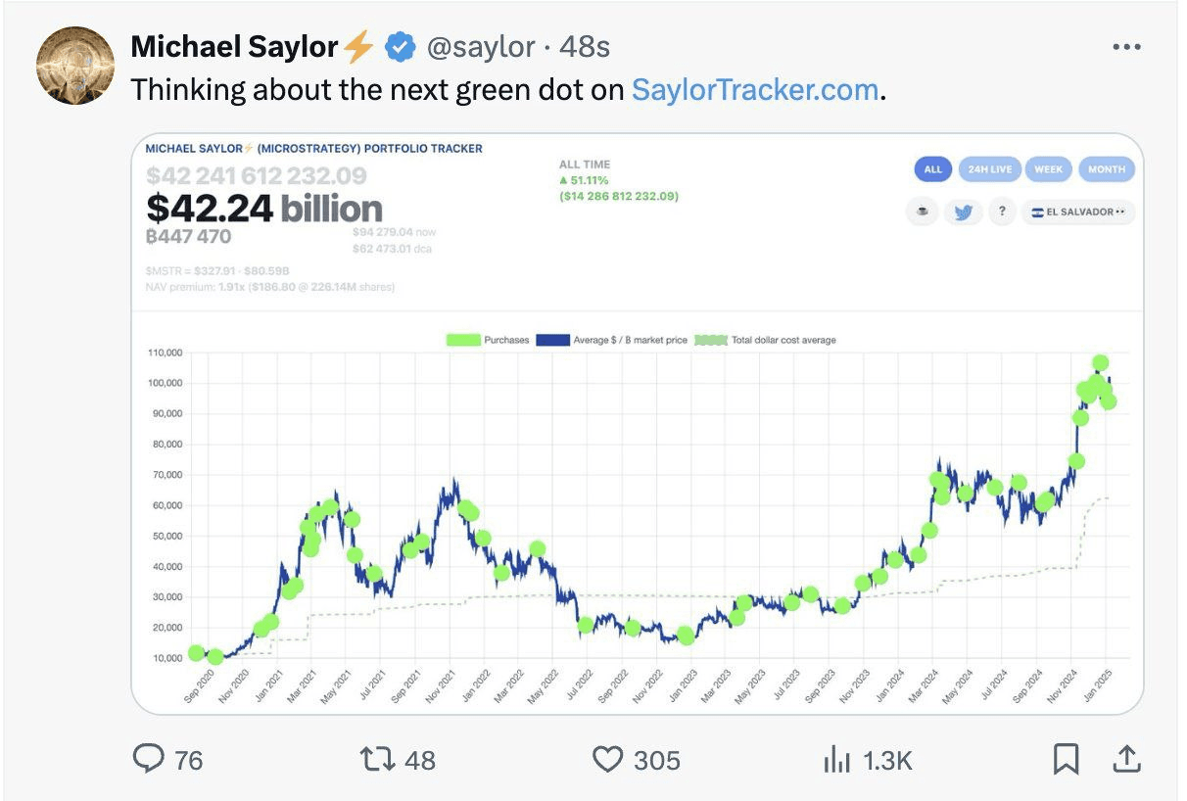Click the Twitter bird icon in tracker
The height and width of the screenshot is (801, 1187).
pos(962,212)
